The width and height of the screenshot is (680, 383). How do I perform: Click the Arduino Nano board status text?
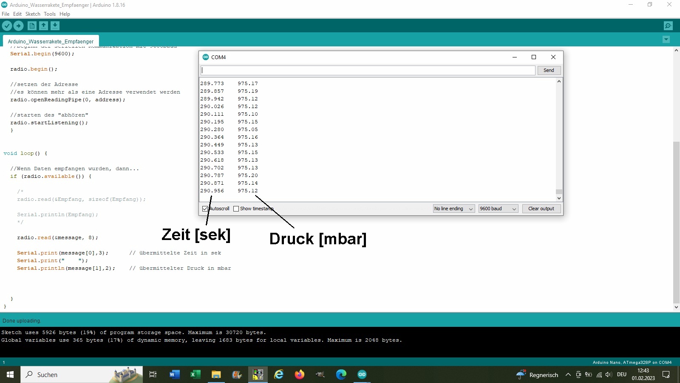(632, 363)
